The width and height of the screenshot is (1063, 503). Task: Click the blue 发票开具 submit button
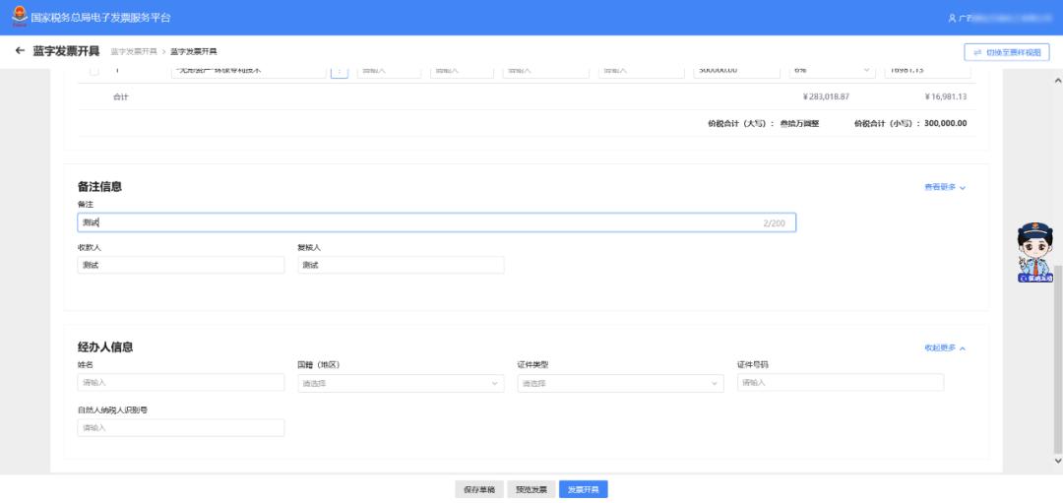584,489
